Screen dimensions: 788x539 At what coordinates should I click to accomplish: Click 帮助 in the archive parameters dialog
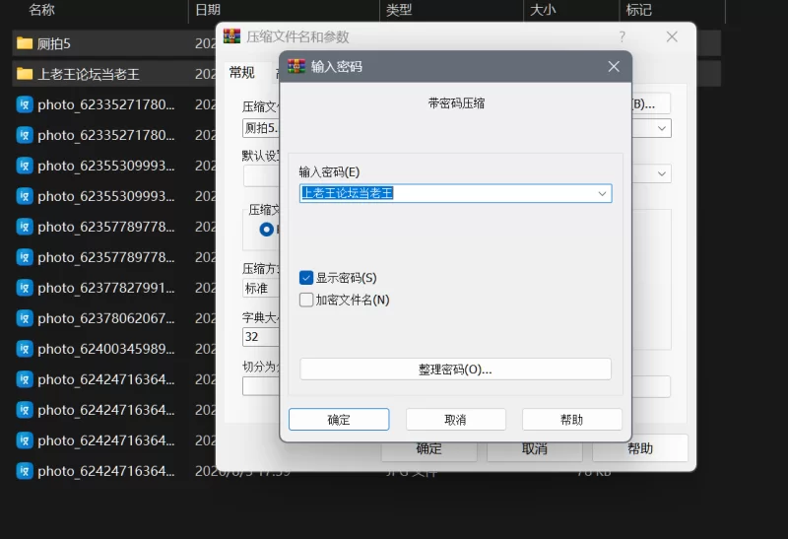(x=640, y=449)
